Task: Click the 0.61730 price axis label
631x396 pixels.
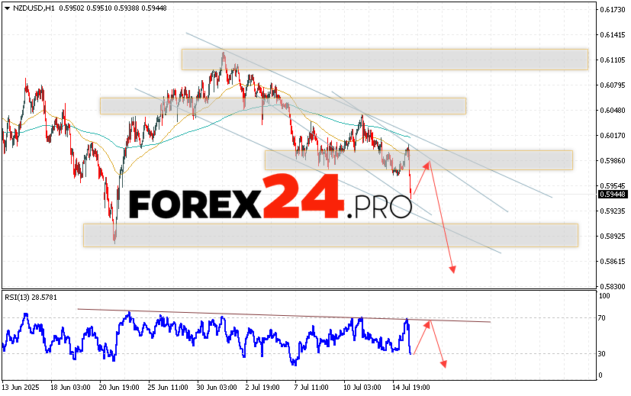Action: coord(611,9)
